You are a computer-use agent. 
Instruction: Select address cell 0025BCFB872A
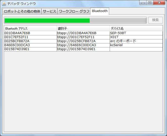(x=17, y=41)
